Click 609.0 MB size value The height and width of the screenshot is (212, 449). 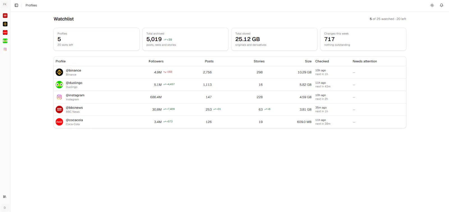point(304,122)
